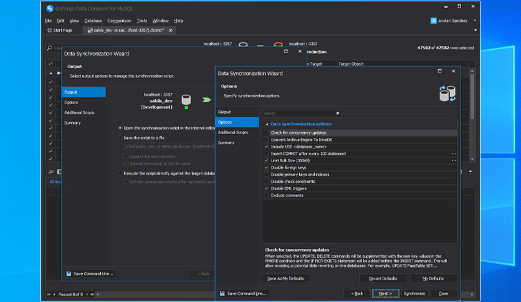521x302 pixels.
Task: Open the Database menu
Action: (x=93, y=21)
